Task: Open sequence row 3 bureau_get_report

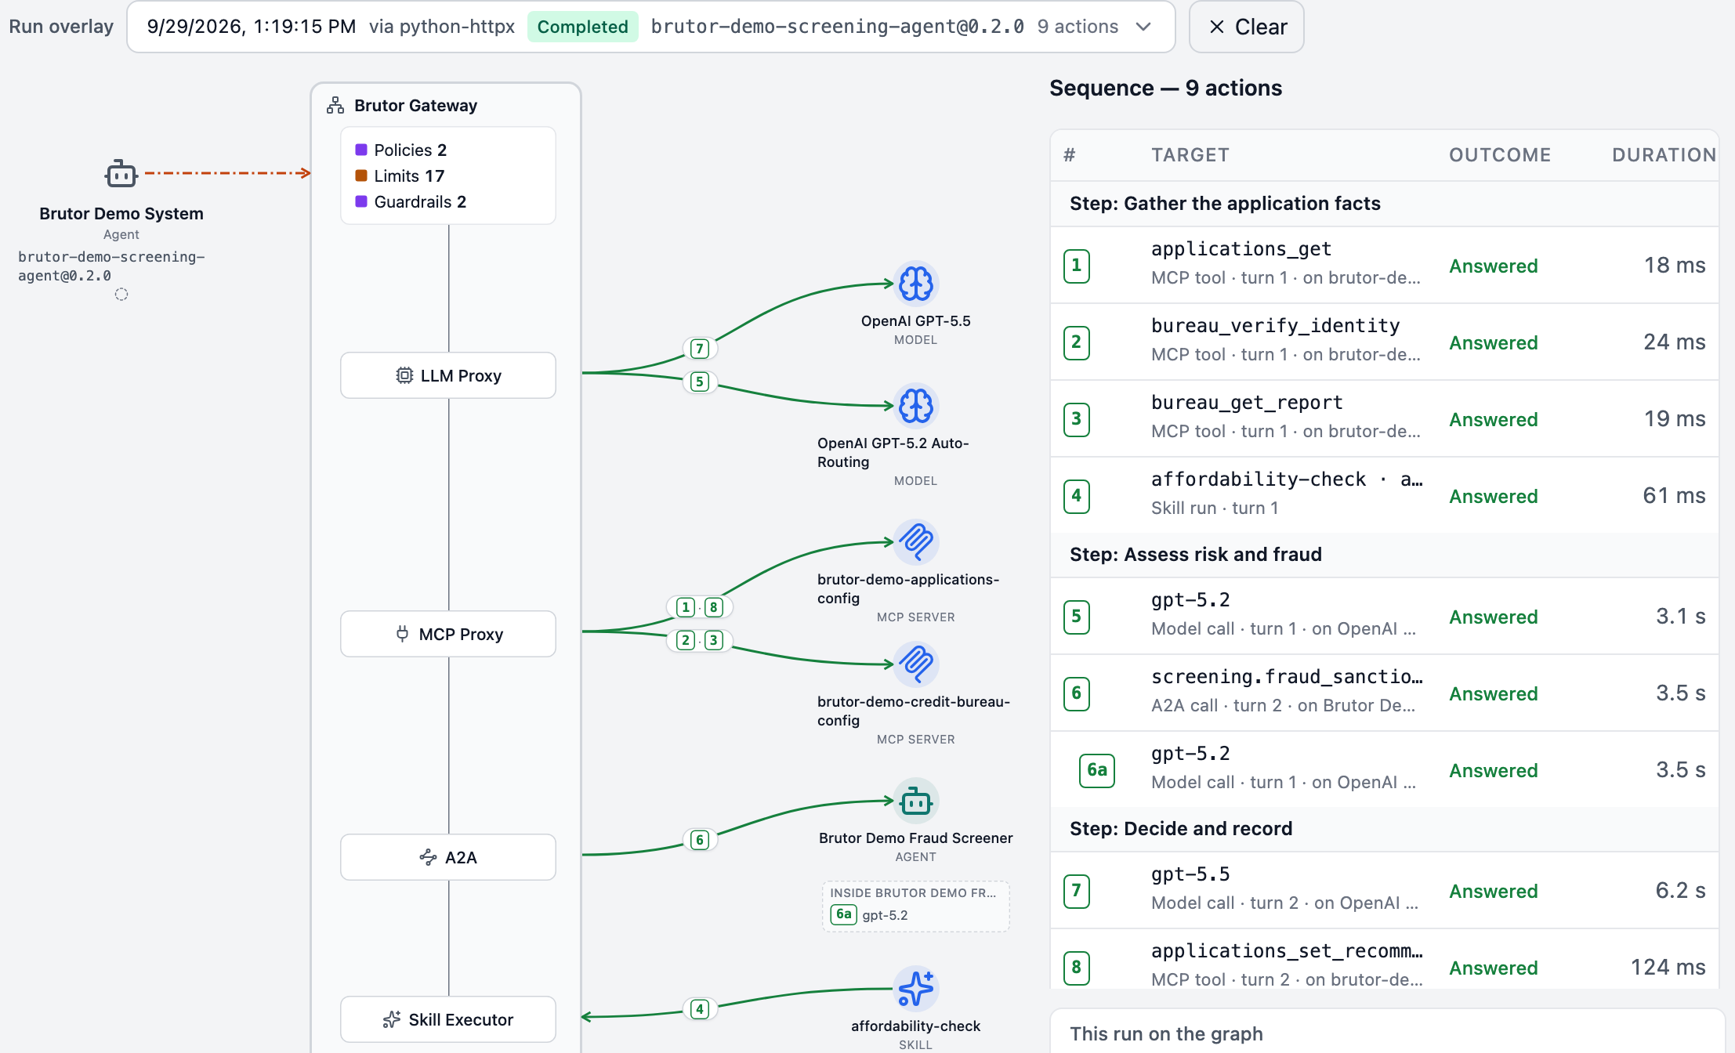Action: (1385, 418)
